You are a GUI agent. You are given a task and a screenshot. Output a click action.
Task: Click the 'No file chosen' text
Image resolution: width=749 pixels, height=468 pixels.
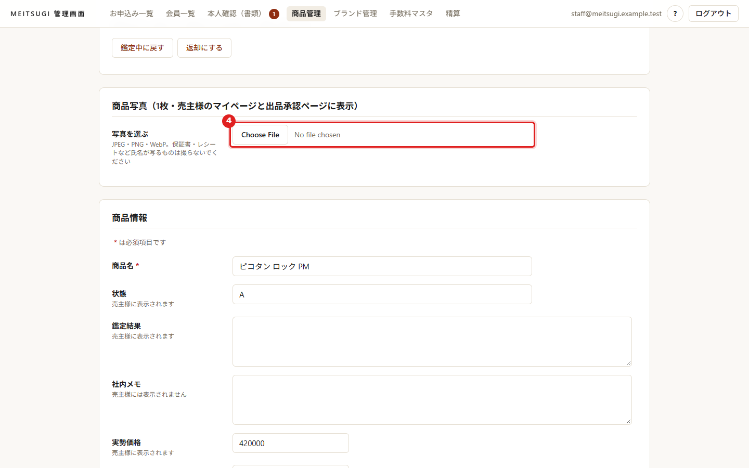(x=317, y=135)
